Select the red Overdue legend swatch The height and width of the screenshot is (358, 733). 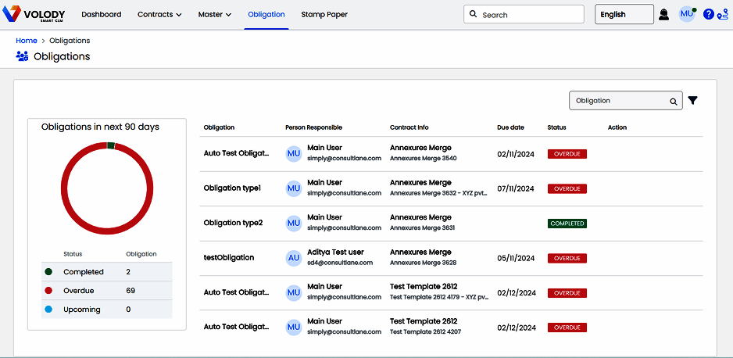(x=48, y=291)
